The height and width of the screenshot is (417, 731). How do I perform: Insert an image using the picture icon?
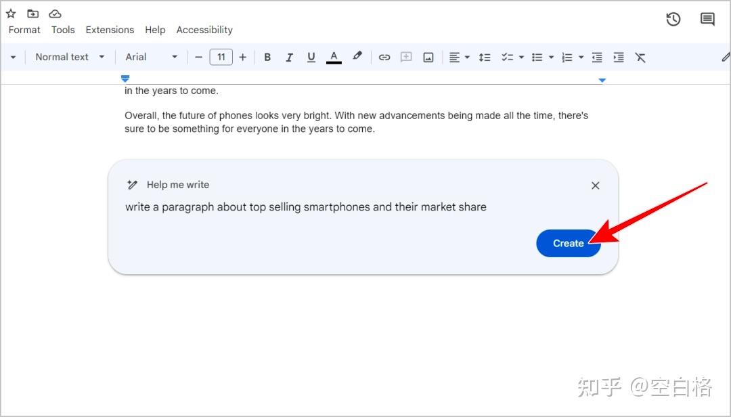pos(428,58)
